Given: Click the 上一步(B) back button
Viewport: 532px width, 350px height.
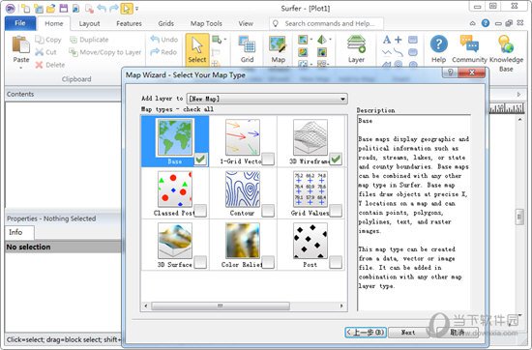Looking at the screenshot, I should pyautogui.click(x=365, y=333).
